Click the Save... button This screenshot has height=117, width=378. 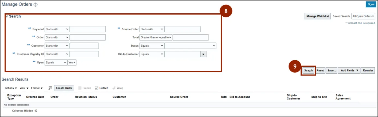point(332,71)
